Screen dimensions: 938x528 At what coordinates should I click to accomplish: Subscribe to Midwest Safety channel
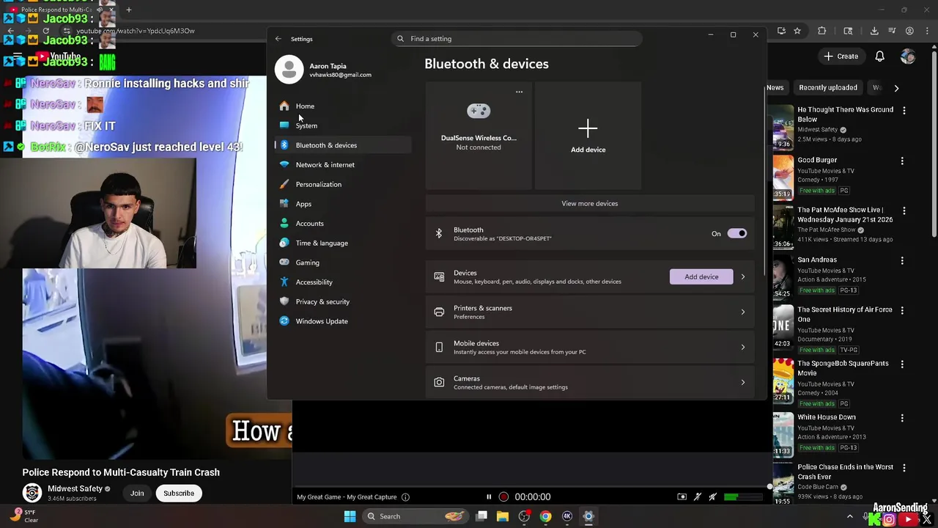(179, 494)
